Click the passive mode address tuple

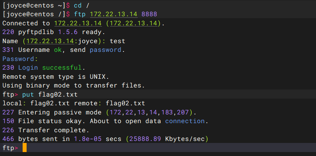click(x=149, y=112)
